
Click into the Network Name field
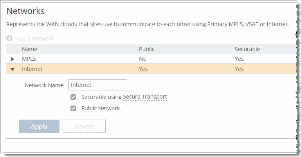click(97, 85)
